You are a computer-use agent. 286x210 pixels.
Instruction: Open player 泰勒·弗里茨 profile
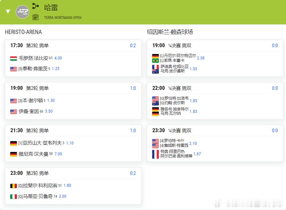point(35,69)
